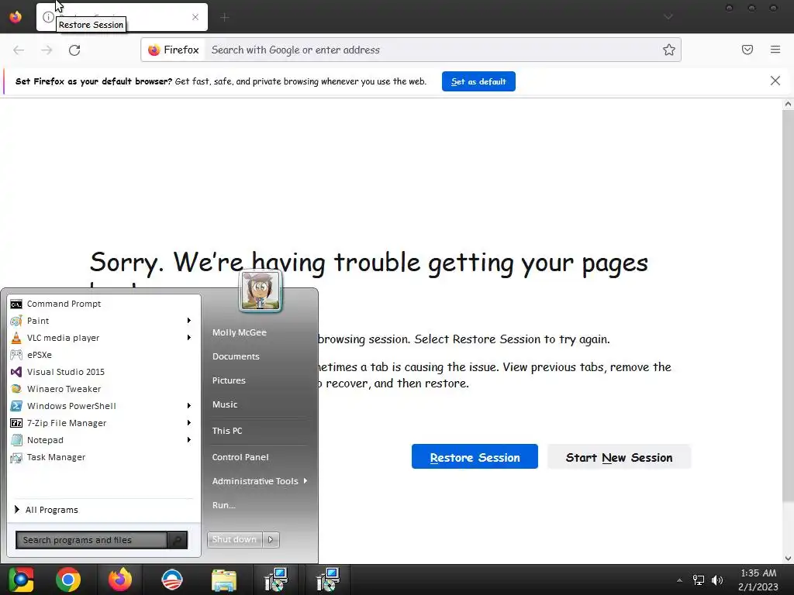Close the Restore Session tab
Viewport: 794px width, 595px height.
coord(195,17)
